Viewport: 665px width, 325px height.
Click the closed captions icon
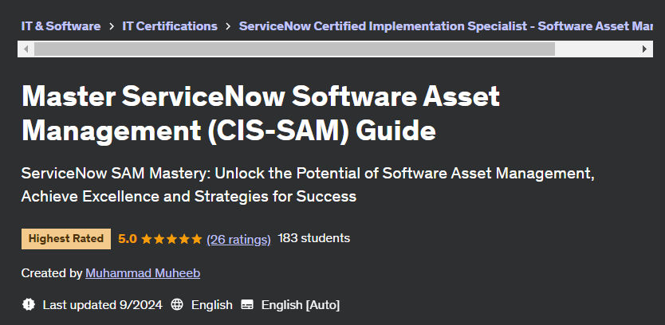point(247,304)
